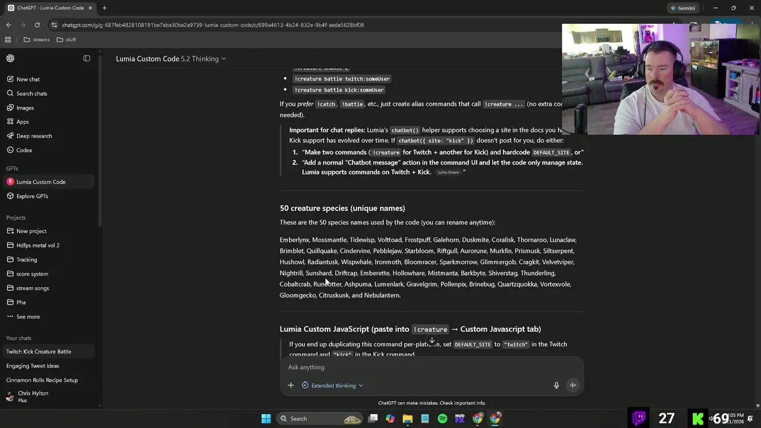Image resolution: width=761 pixels, height=428 pixels.
Task: Open Images in sidebar
Action: tap(25, 108)
